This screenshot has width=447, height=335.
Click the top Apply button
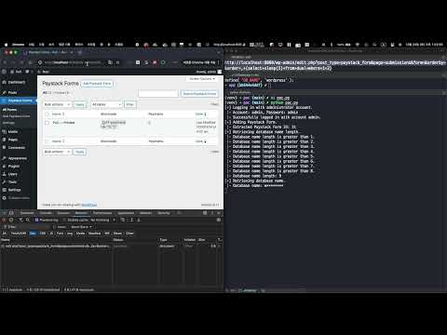[80, 104]
